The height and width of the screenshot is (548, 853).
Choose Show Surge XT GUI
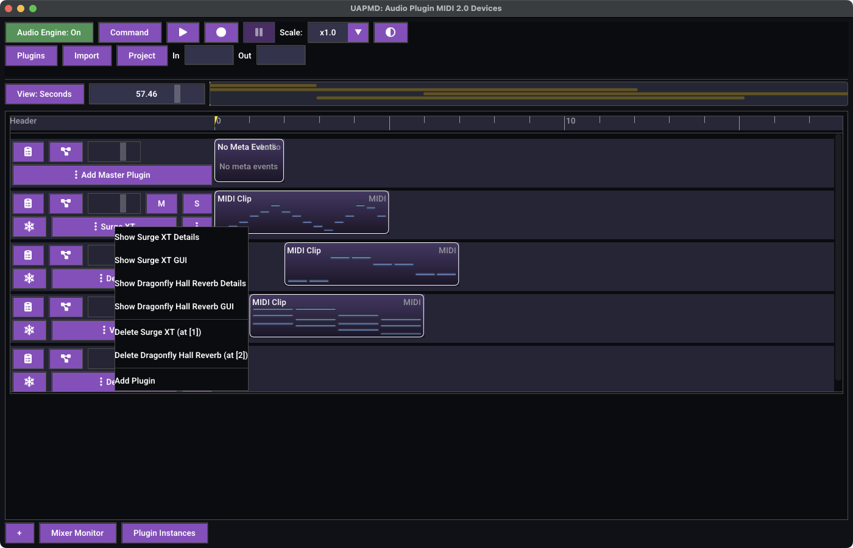(181, 260)
